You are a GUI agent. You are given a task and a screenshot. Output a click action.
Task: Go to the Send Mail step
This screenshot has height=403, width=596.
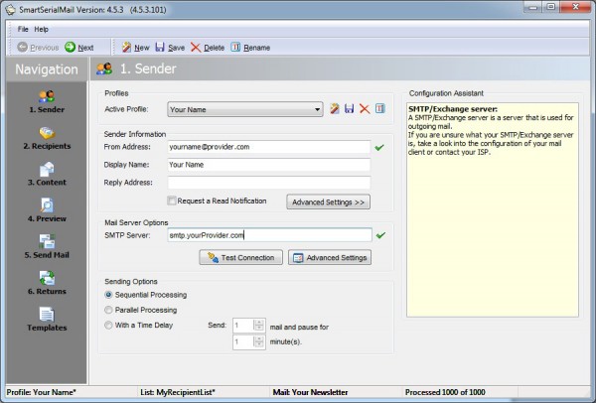(x=45, y=246)
